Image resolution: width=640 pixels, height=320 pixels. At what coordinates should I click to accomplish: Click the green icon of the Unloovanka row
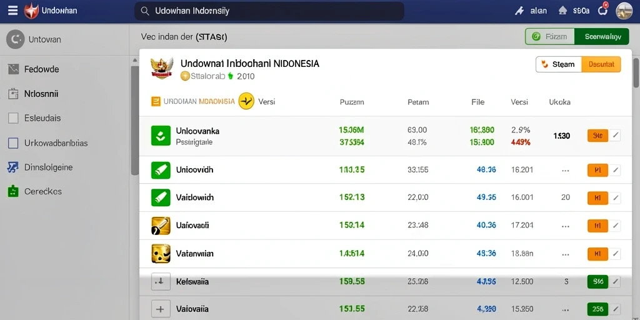(161, 136)
